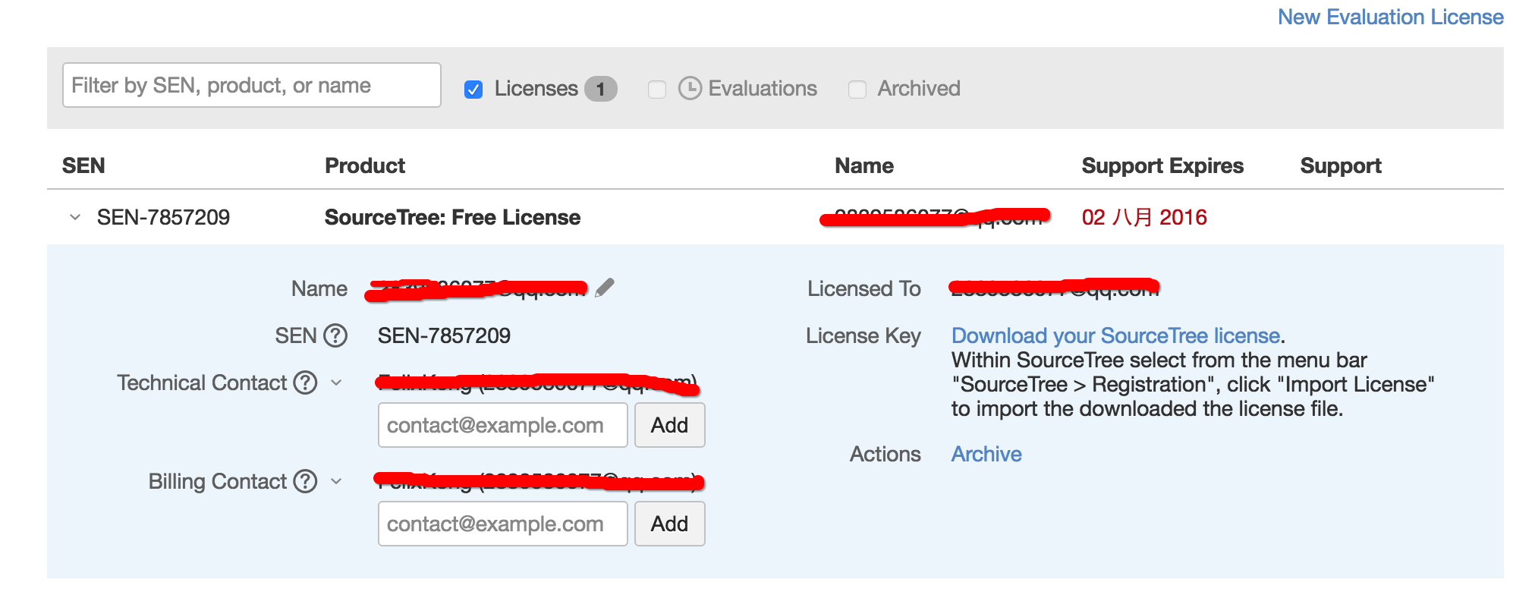Focus the Technical Contact email input
Viewport: 1513px width, 595px height.
coord(503,425)
